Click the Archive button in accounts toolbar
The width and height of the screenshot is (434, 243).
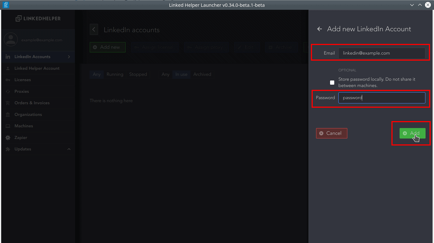click(x=281, y=47)
